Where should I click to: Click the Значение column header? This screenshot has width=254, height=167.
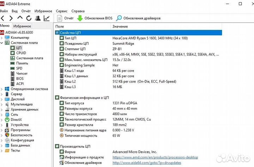tap(167, 26)
